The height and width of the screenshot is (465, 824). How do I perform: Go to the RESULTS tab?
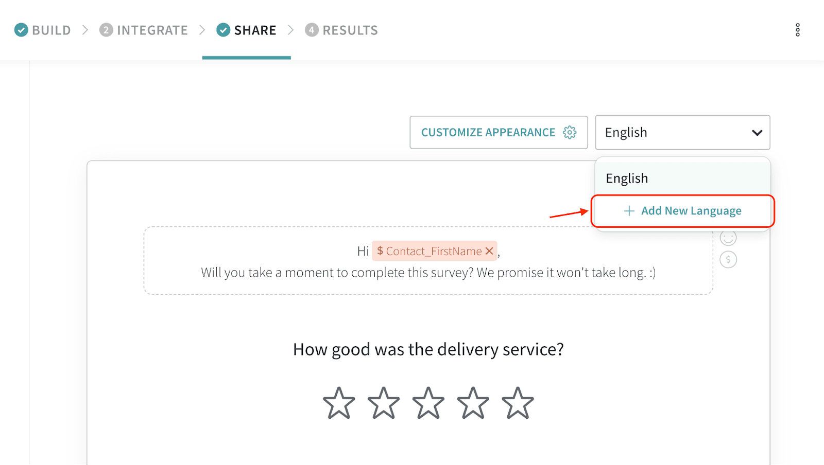tap(341, 30)
